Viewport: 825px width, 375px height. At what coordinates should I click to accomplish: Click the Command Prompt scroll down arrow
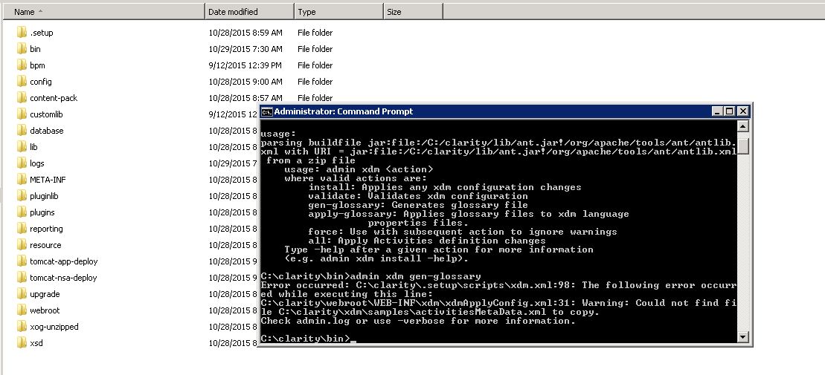pyautogui.click(x=743, y=336)
